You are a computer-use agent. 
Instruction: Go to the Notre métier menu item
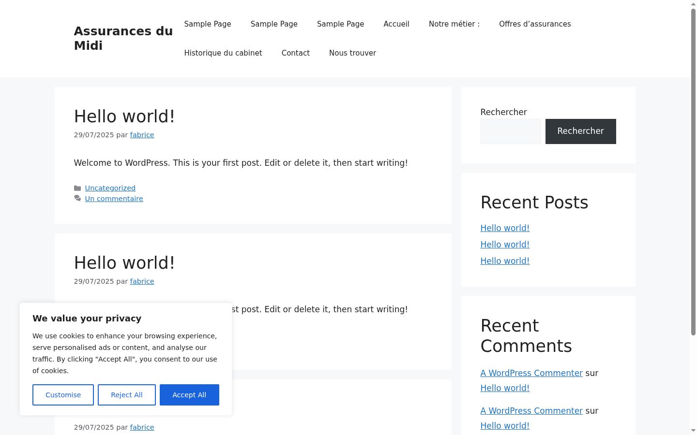coord(454,24)
